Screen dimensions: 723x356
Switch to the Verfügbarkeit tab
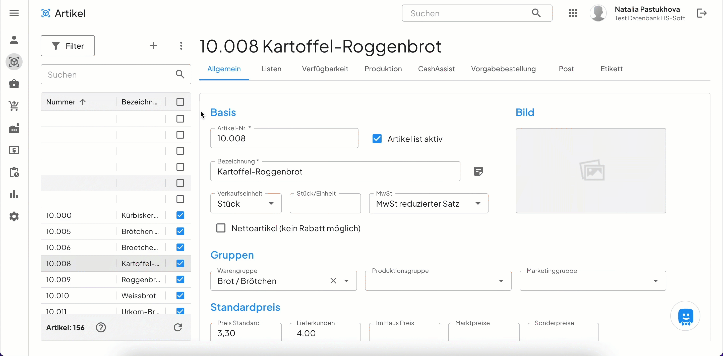pos(325,69)
